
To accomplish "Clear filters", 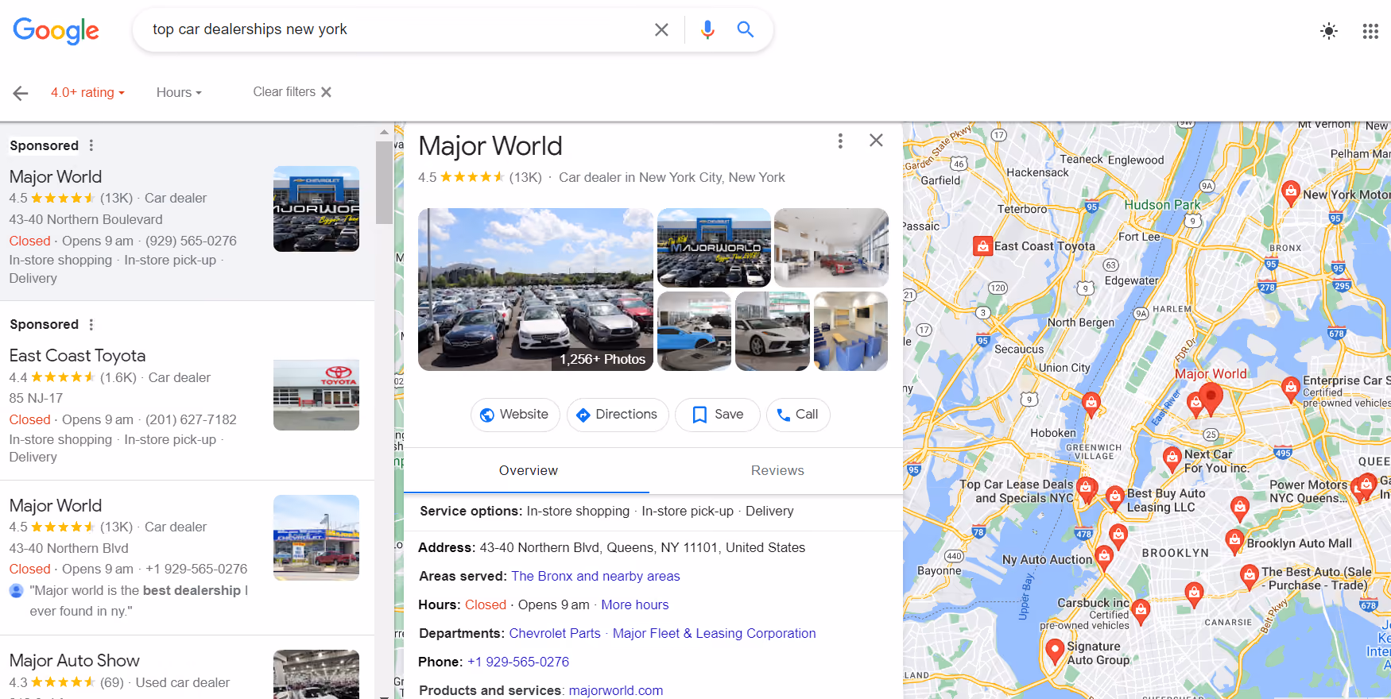I will [292, 92].
